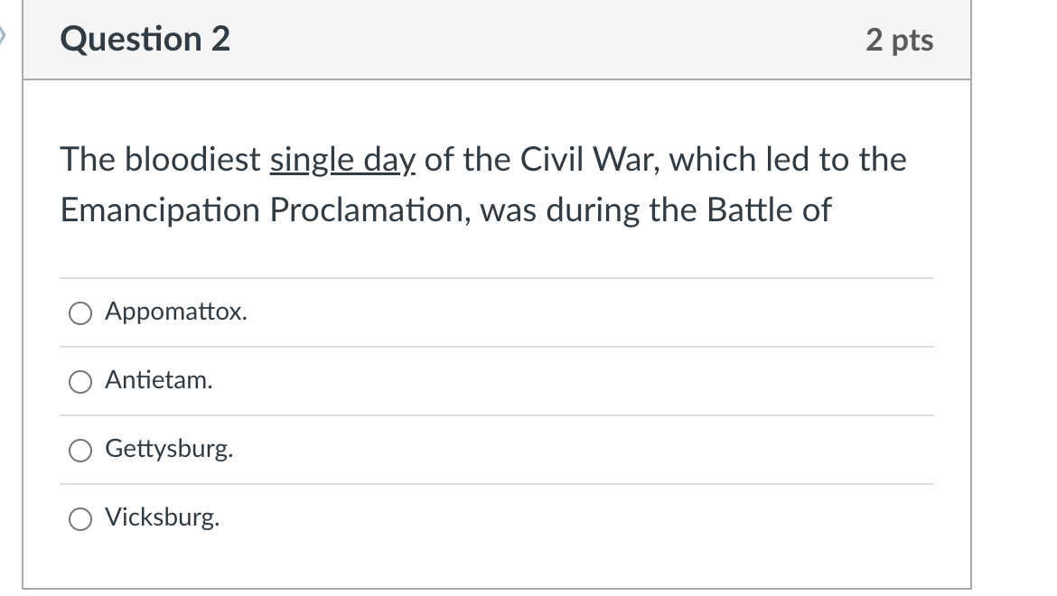
Task: Click the word "bloodiest" in the question
Action: (x=192, y=160)
